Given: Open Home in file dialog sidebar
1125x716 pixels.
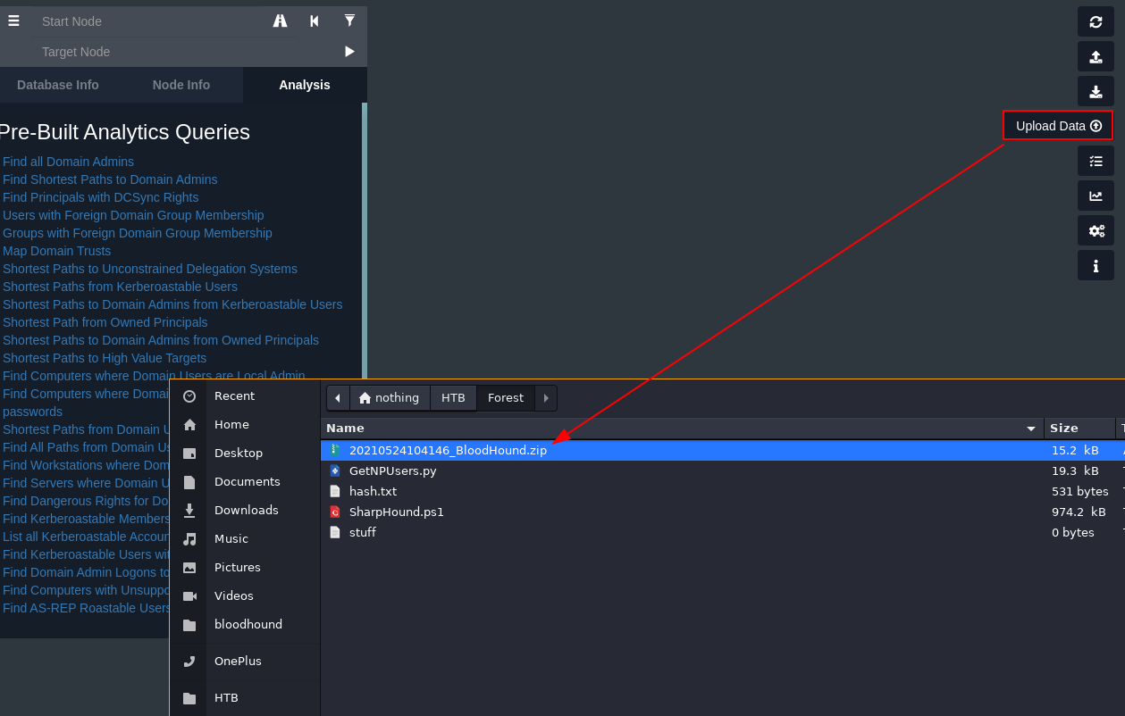Looking at the screenshot, I should pos(245,424).
